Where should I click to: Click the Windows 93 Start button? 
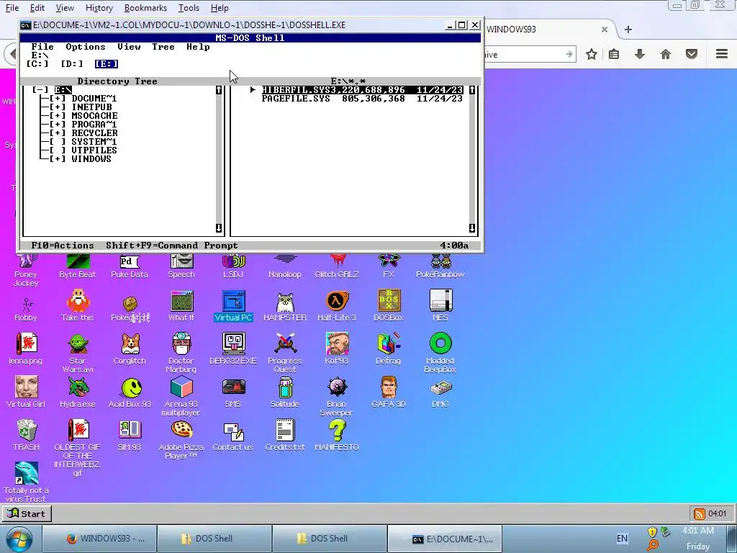(x=27, y=513)
